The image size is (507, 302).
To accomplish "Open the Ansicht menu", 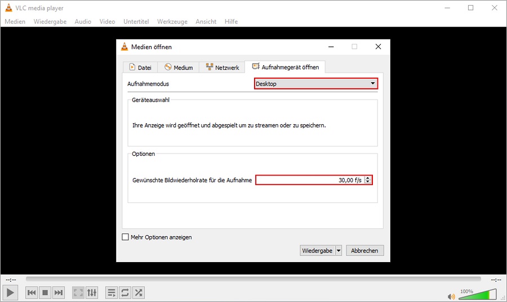I will [206, 21].
